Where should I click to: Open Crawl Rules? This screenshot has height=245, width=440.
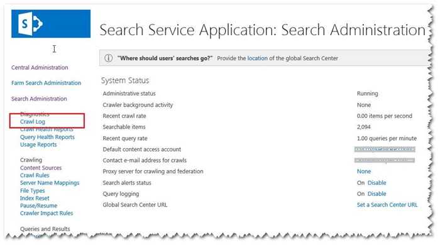point(35,175)
